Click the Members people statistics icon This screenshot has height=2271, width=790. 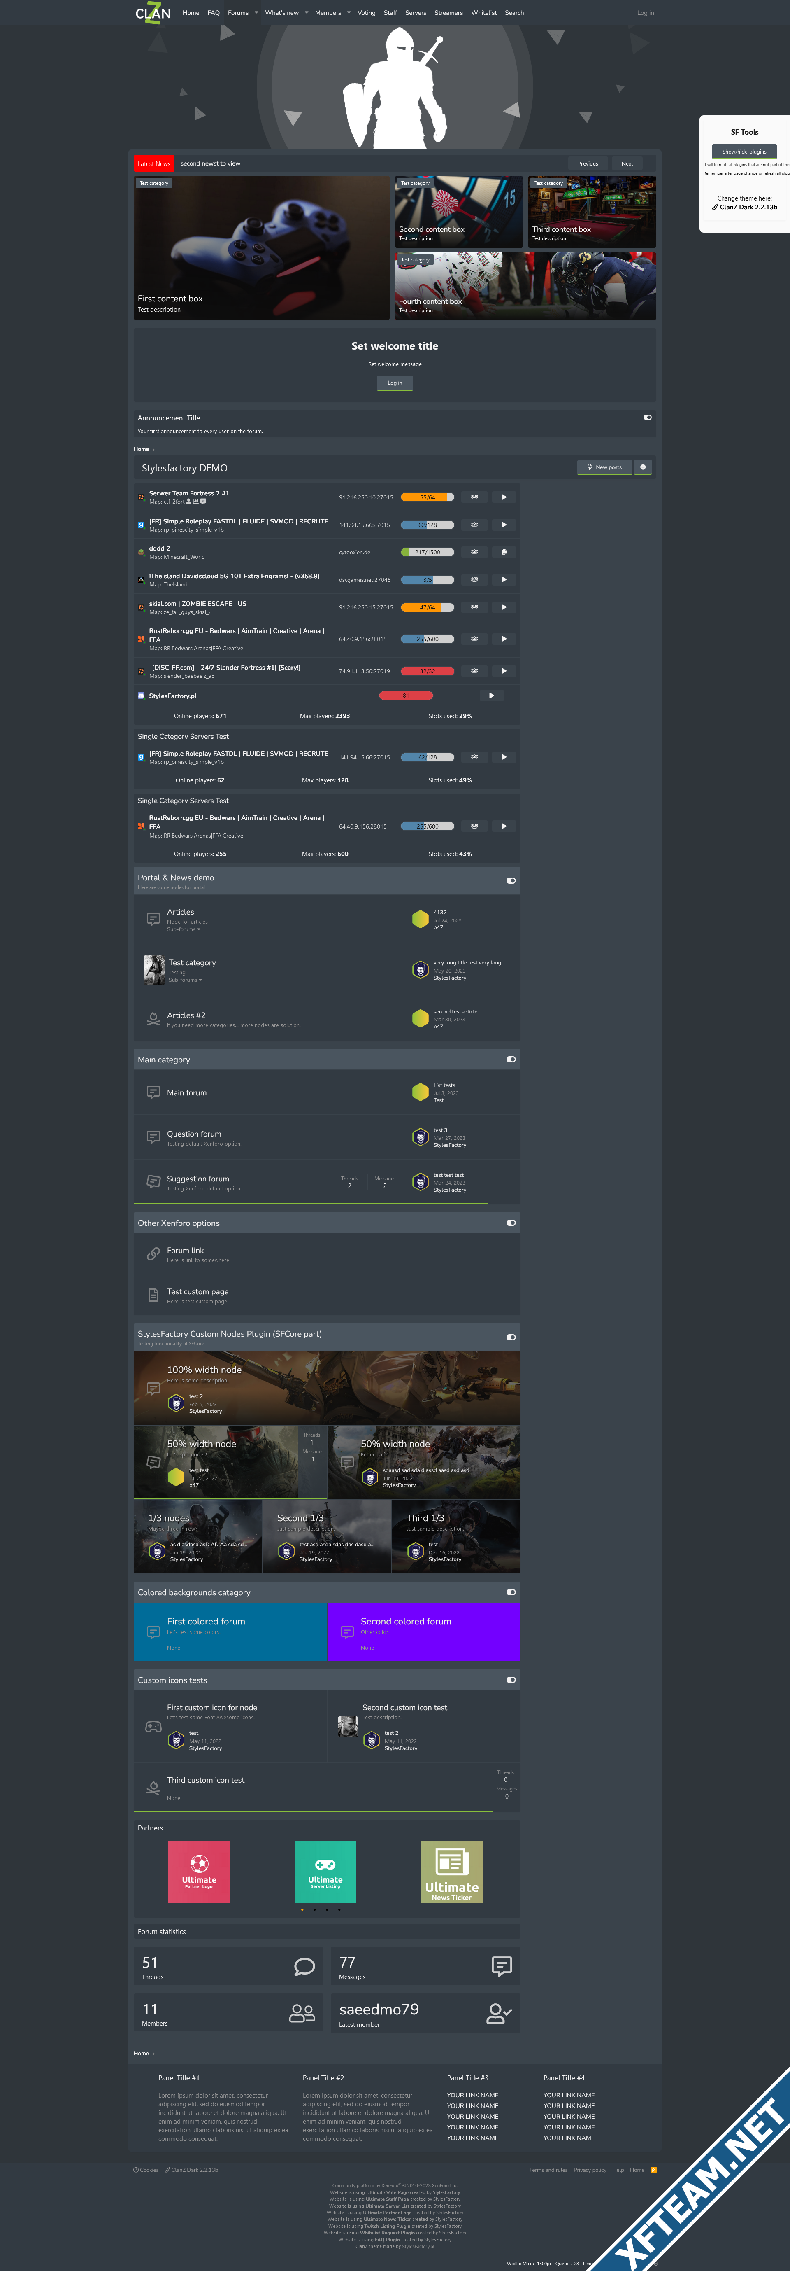302,2013
